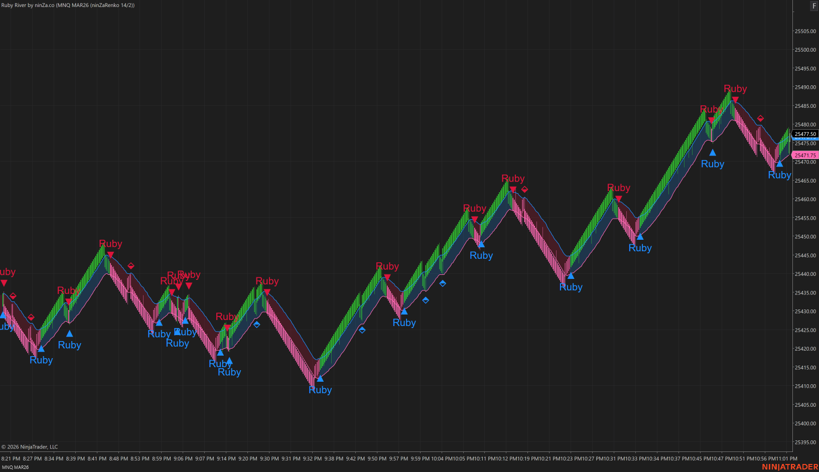
Task: Click the 8:21 PM time axis label
Action: coord(11,458)
